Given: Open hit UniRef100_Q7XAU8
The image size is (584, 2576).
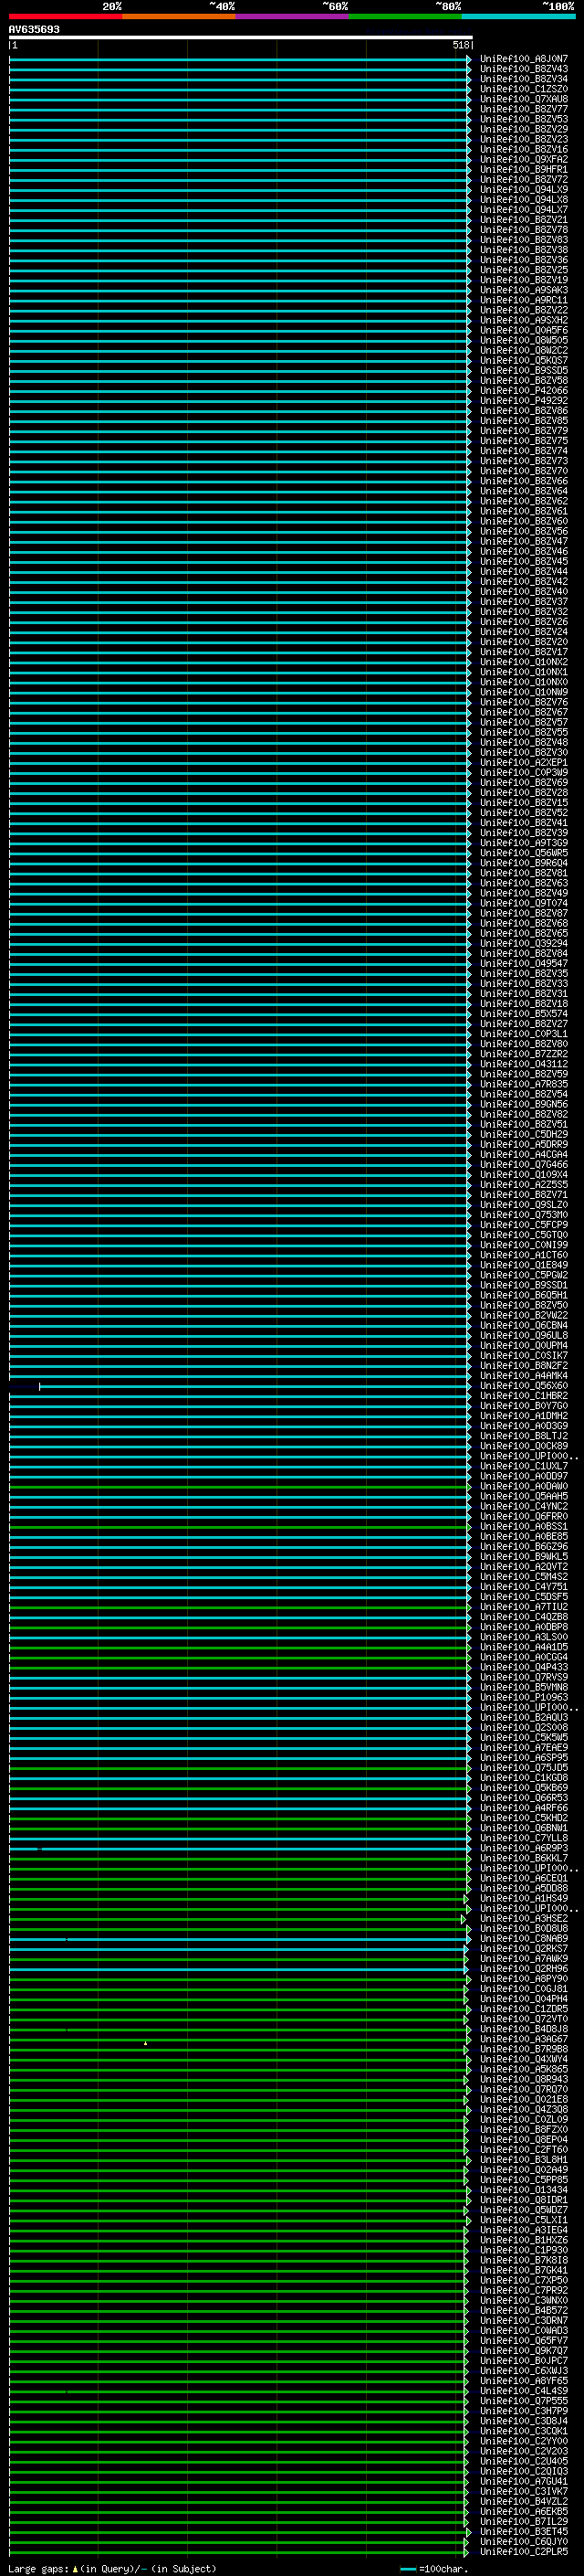Looking at the screenshot, I should pyautogui.click(x=524, y=99).
